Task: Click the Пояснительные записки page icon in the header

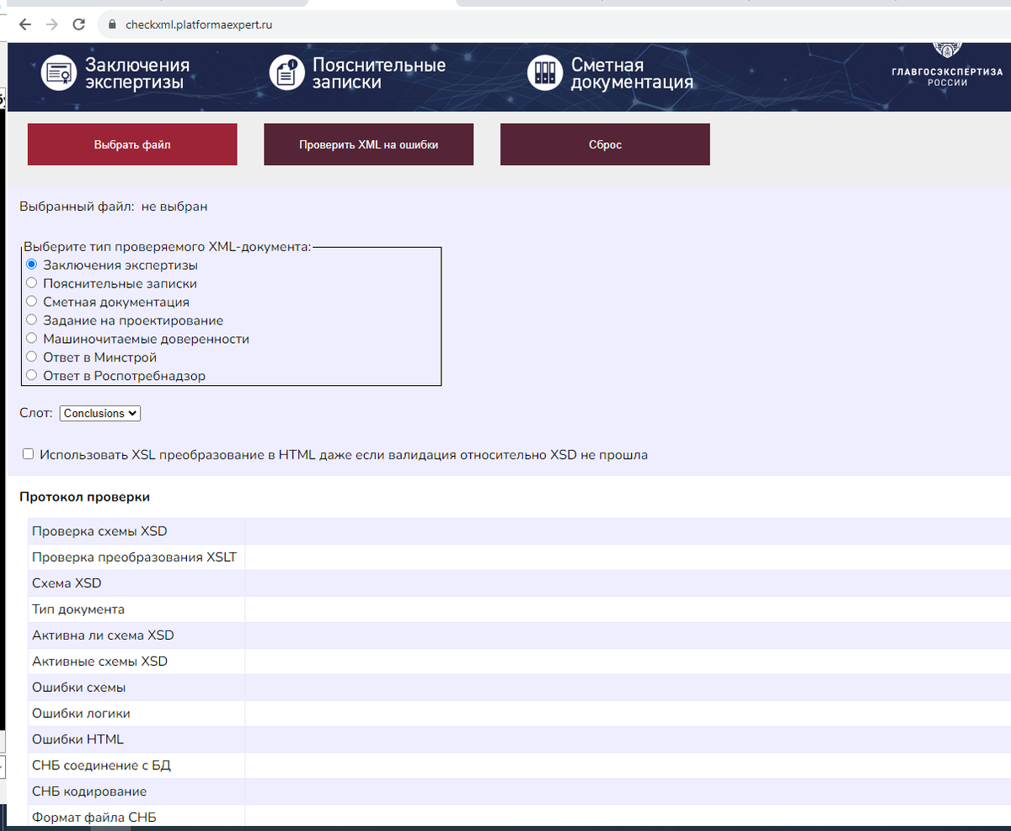Action: coord(287,72)
